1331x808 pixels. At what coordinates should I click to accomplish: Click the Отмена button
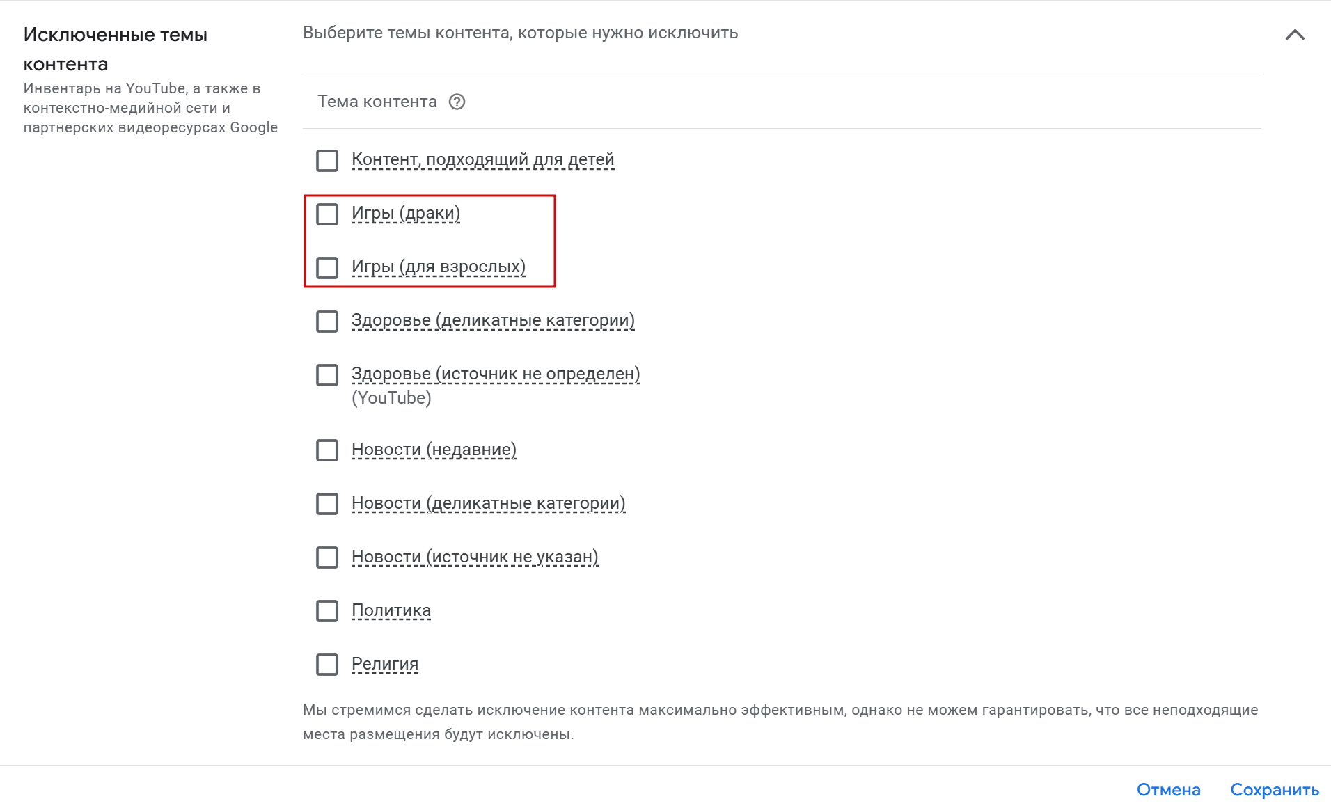(x=1168, y=790)
